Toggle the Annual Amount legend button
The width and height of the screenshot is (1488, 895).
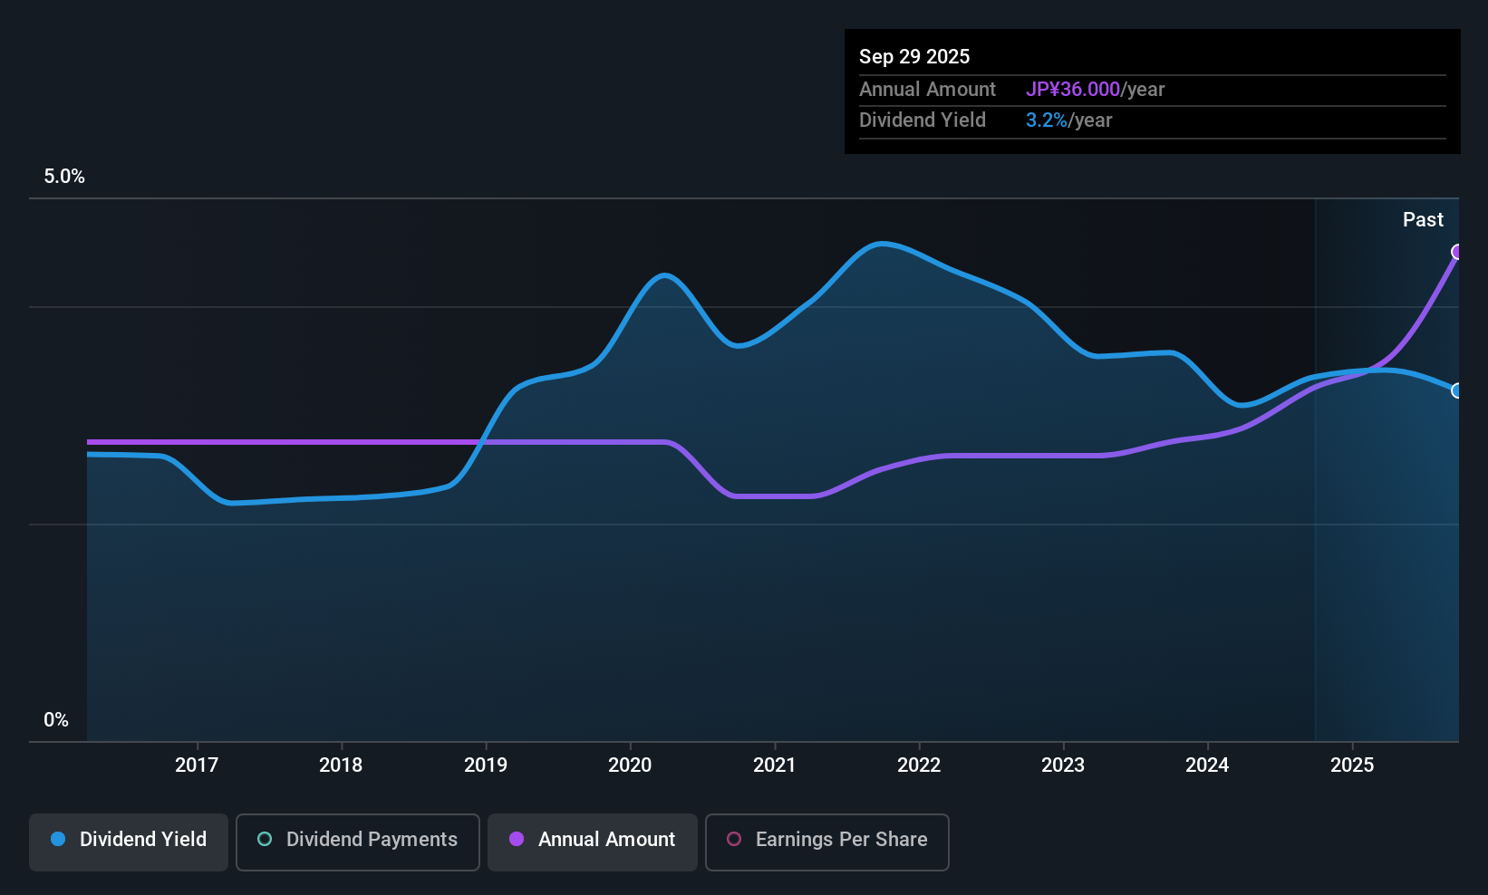coord(593,840)
